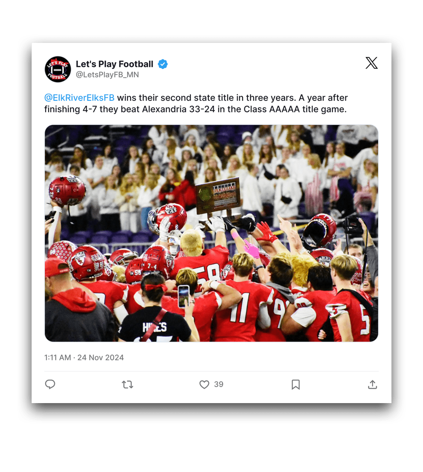The width and height of the screenshot is (423, 472).
Task: Open the championship celebration photo
Action: tap(211, 233)
